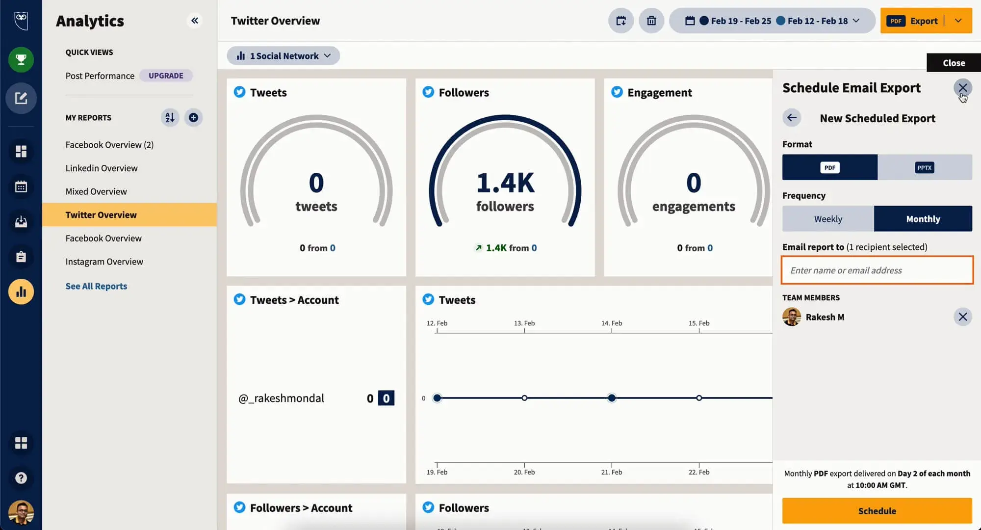The image size is (981, 530).
Task: Open the Help question mark icon
Action: pyautogui.click(x=21, y=477)
